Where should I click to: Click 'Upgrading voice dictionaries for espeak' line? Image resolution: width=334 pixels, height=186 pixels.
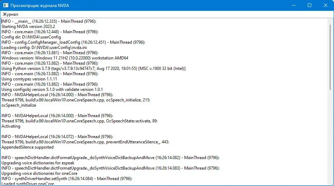pyautogui.click(x=38, y=163)
